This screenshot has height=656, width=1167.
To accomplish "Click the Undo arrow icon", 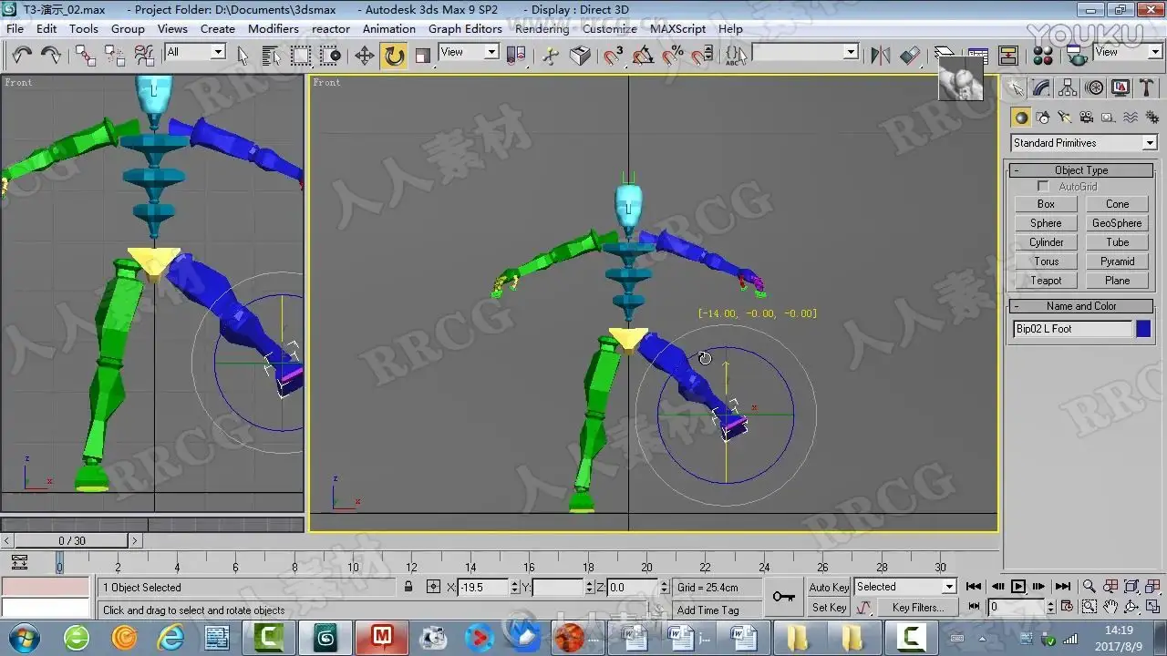I will click(x=22, y=56).
